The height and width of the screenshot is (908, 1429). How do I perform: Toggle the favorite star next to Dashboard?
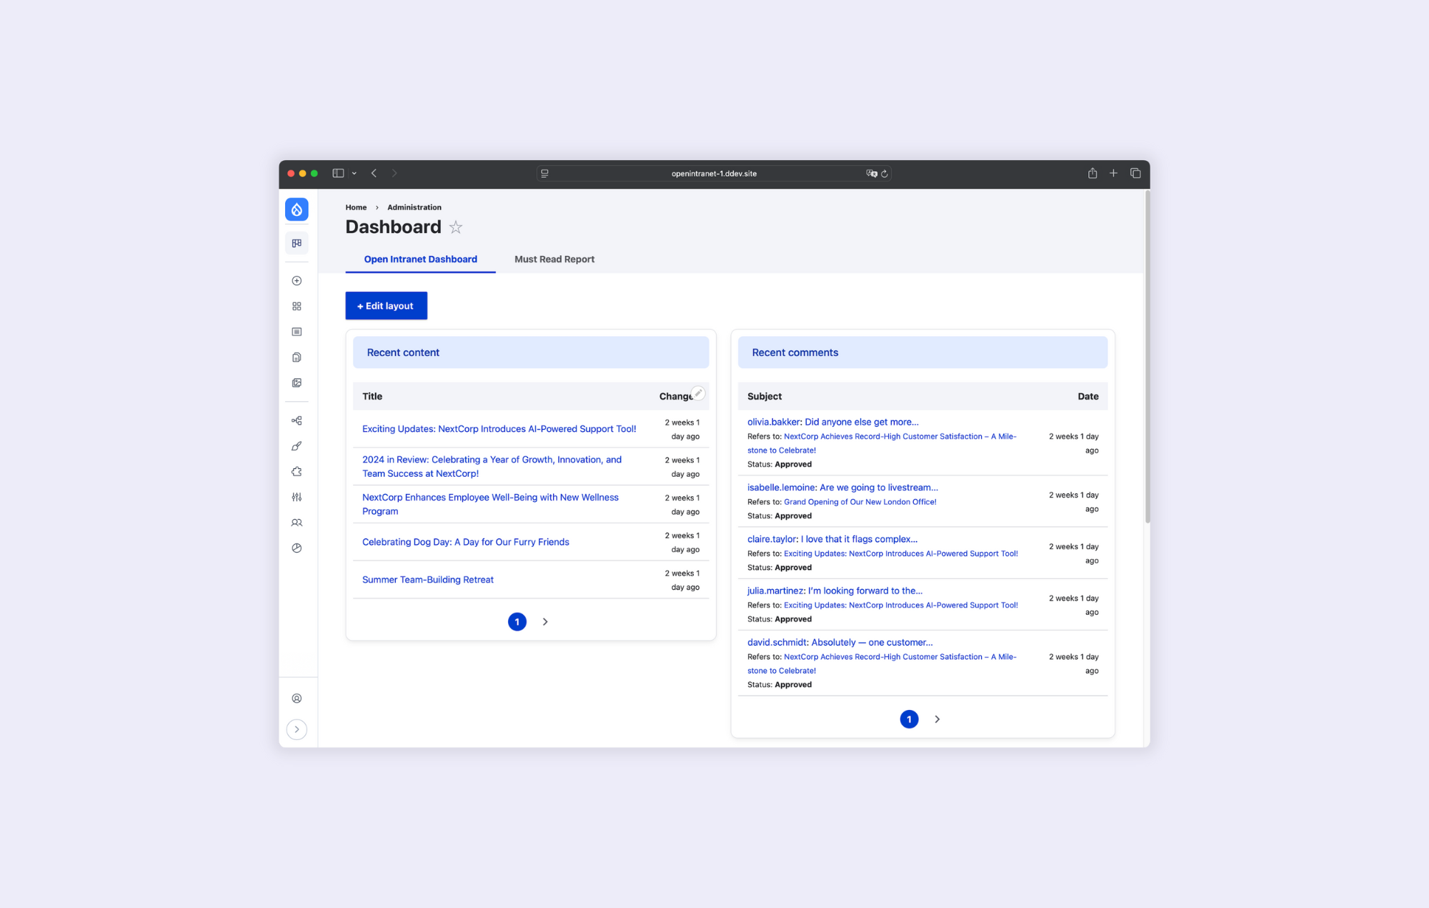(455, 227)
